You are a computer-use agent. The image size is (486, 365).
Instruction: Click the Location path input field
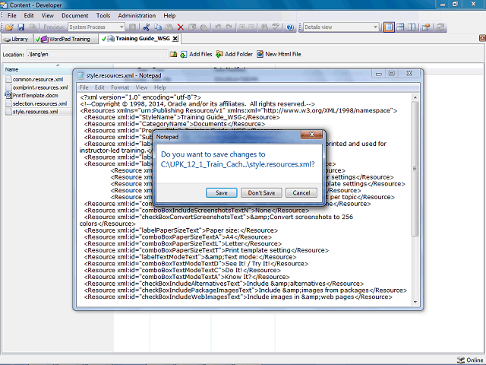tap(96, 54)
